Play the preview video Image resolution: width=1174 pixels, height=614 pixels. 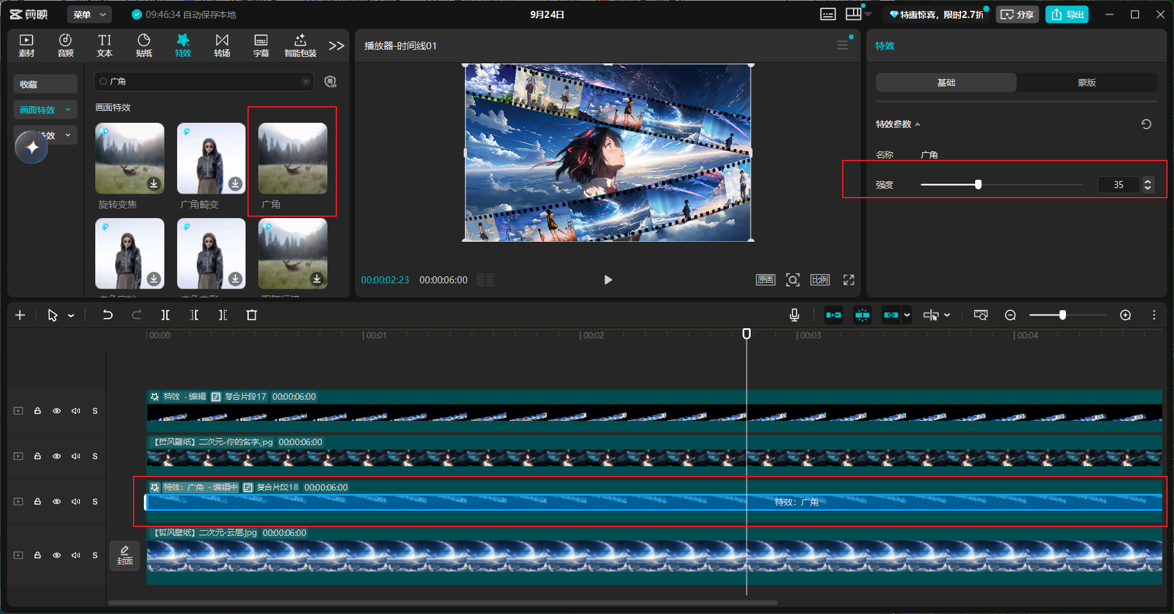[x=607, y=279]
